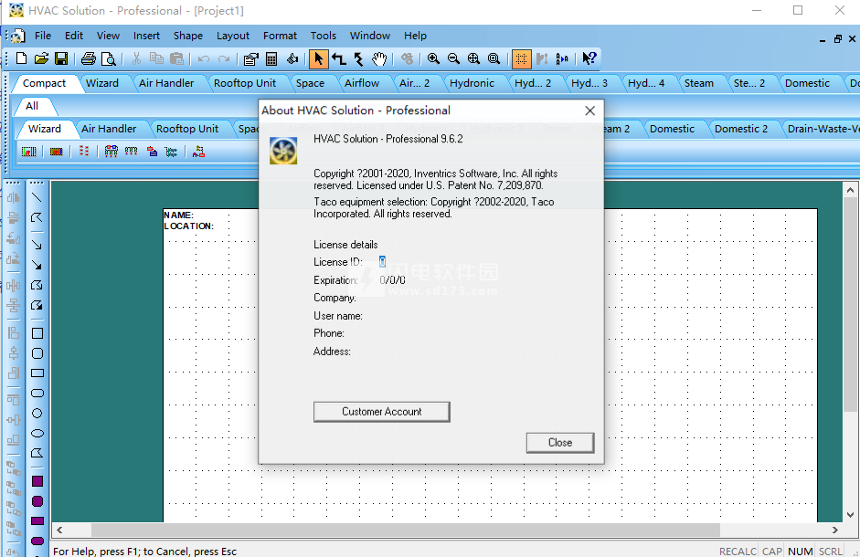Click the magnifier icon with crosshair
The image size is (860, 557).
click(473, 58)
